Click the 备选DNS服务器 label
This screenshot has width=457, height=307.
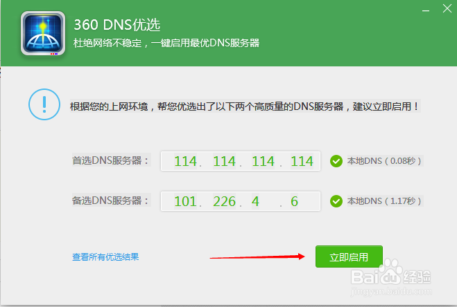(111, 201)
